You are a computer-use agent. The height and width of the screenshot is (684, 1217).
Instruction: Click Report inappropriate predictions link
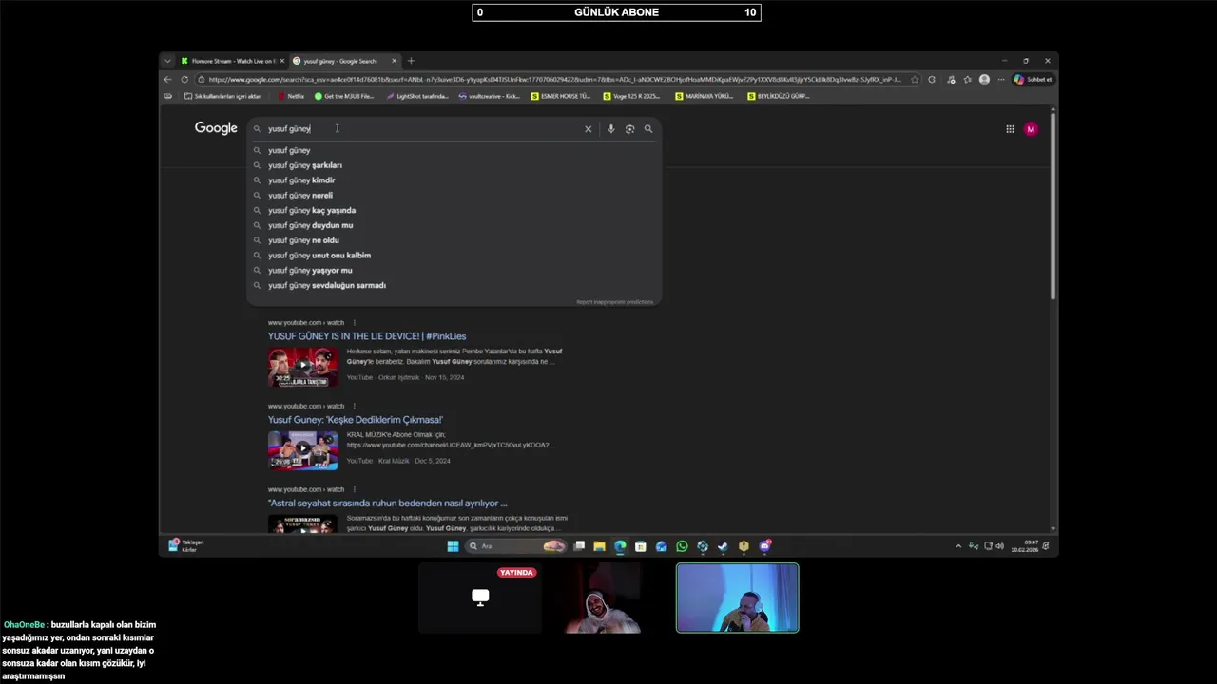(x=614, y=302)
